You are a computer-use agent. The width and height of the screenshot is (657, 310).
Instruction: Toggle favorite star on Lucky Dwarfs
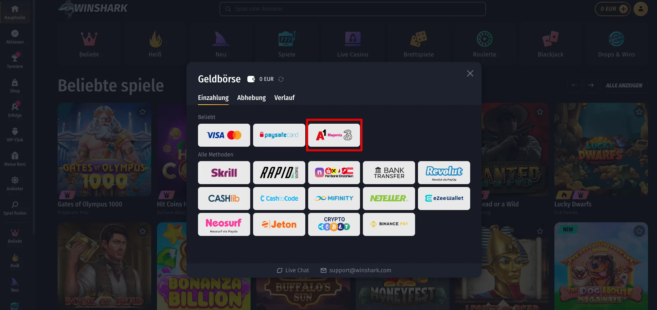click(x=639, y=112)
